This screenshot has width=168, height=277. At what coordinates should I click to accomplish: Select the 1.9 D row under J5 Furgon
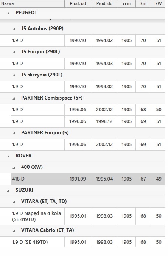(82, 64)
